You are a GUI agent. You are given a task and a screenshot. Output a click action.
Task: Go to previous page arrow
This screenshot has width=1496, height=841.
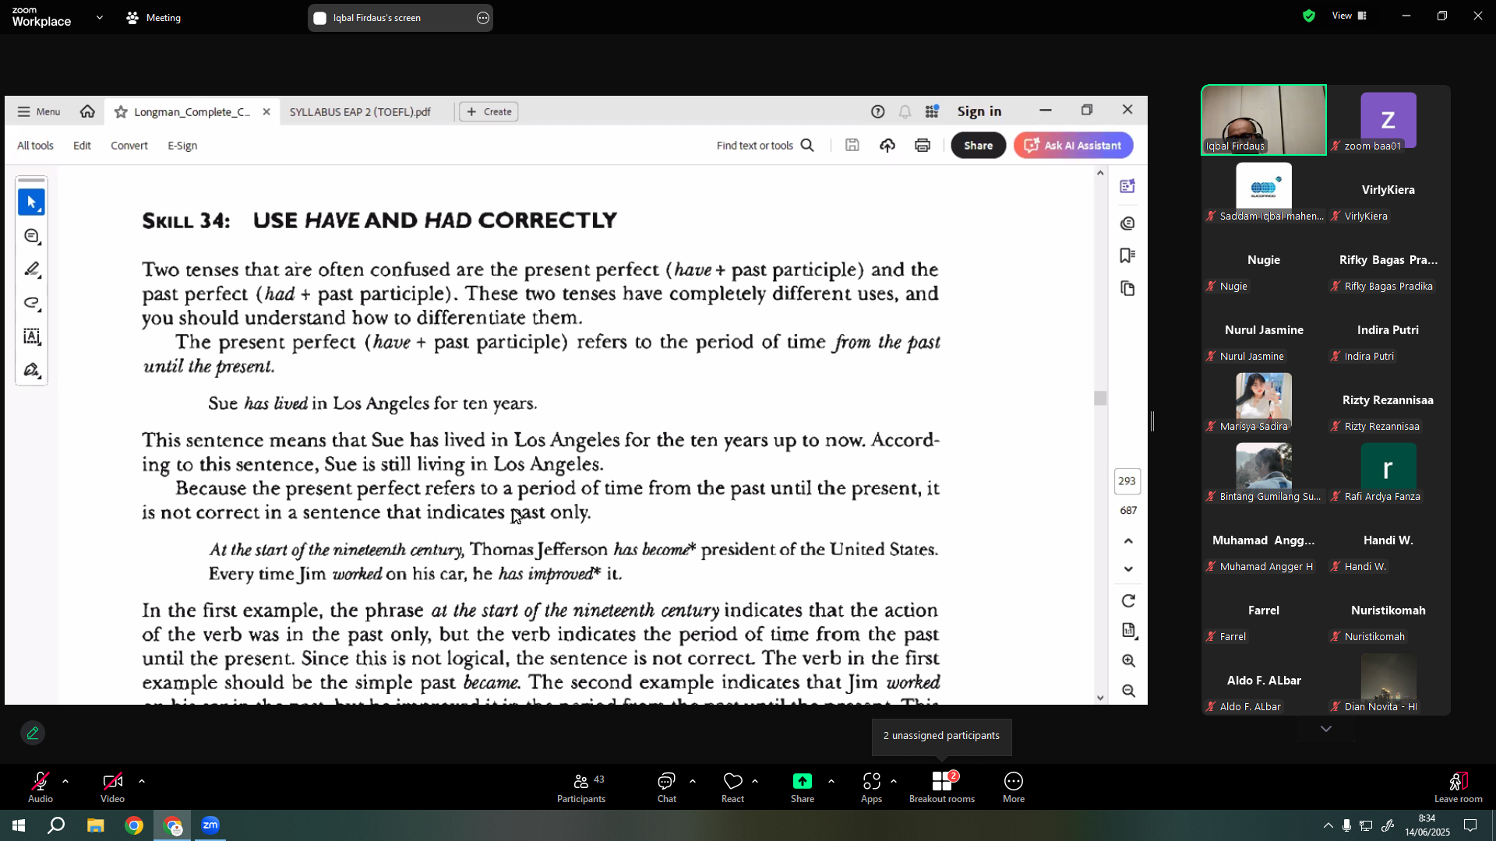(x=1128, y=541)
